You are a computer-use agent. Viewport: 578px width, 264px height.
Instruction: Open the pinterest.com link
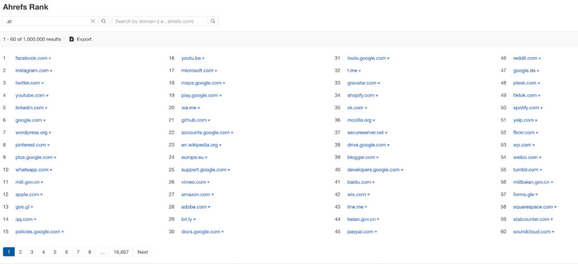pos(30,145)
